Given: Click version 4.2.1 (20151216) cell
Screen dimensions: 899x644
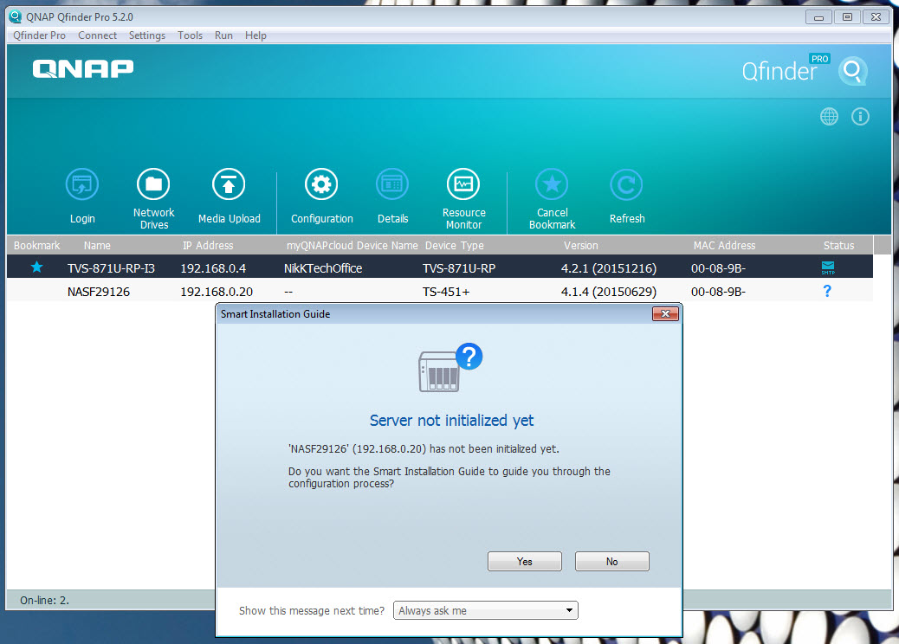Looking at the screenshot, I should 609,268.
